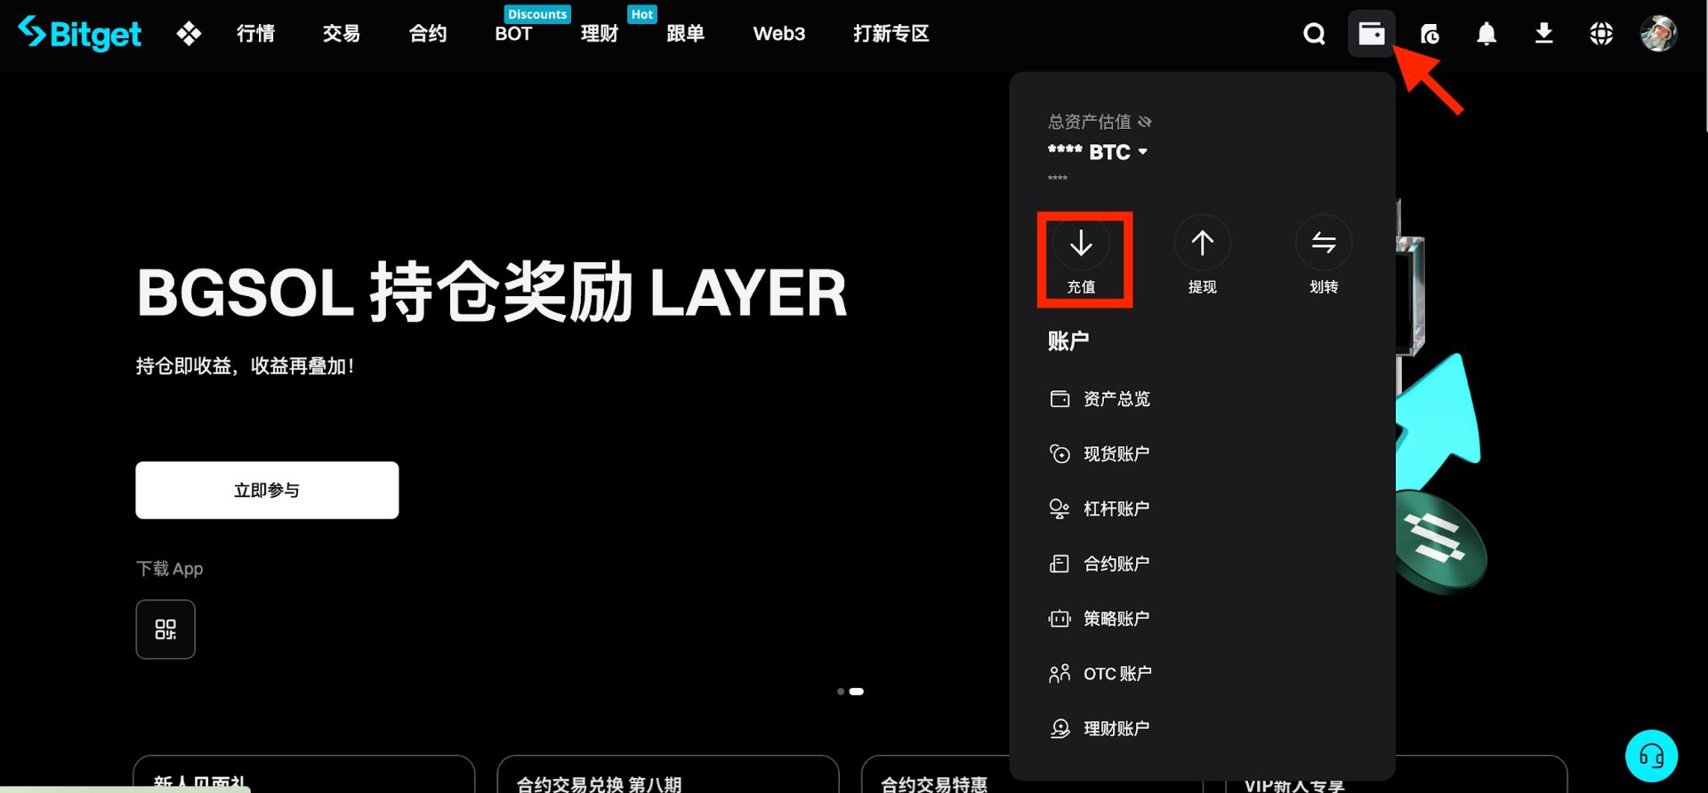Open the user avatar profile
Viewport: 1708px width, 793px height.
pyautogui.click(x=1659, y=34)
